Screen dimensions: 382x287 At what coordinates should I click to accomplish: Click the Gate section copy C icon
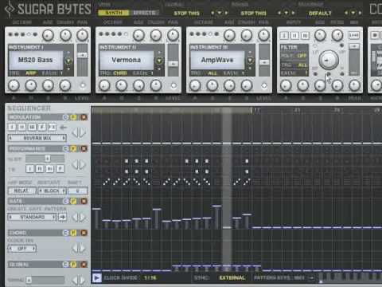pyautogui.click(x=65, y=201)
